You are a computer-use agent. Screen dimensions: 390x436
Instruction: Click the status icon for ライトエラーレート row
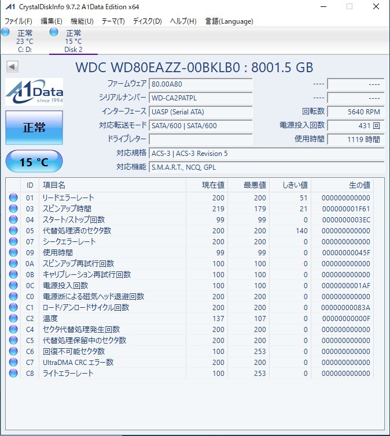click(x=13, y=374)
